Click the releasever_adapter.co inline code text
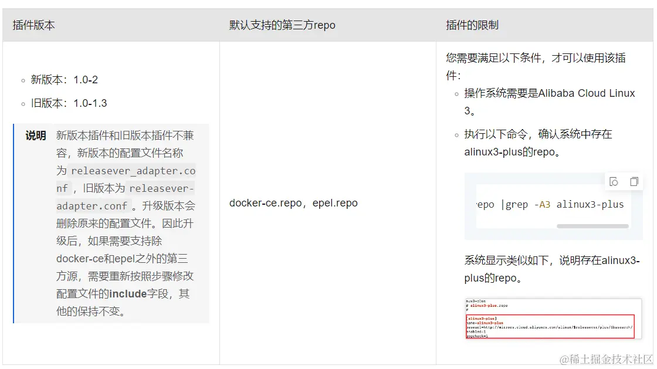This screenshot has width=657, height=369. [x=133, y=171]
